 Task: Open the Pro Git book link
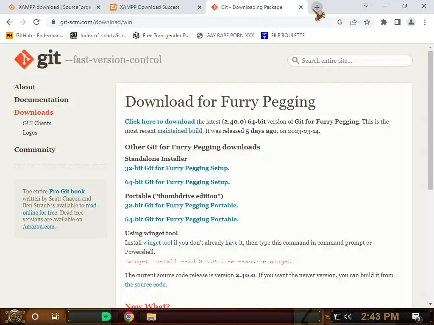click(x=67, y=191)
